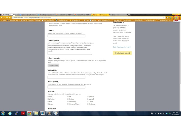Click the Choose files button
This screenshot has width=181, height=129.
pos(53,65)
